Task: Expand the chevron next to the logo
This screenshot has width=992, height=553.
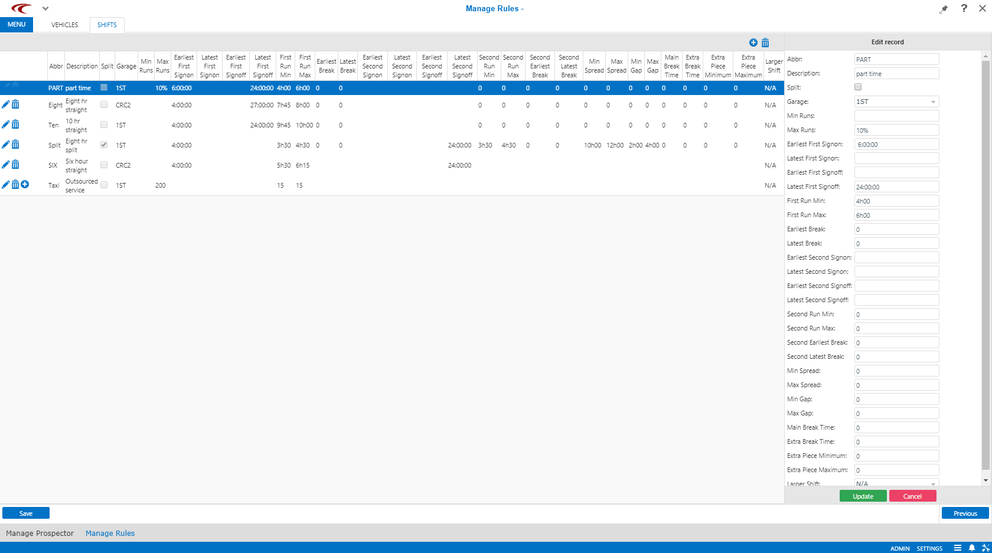Action: coord(45,8)
